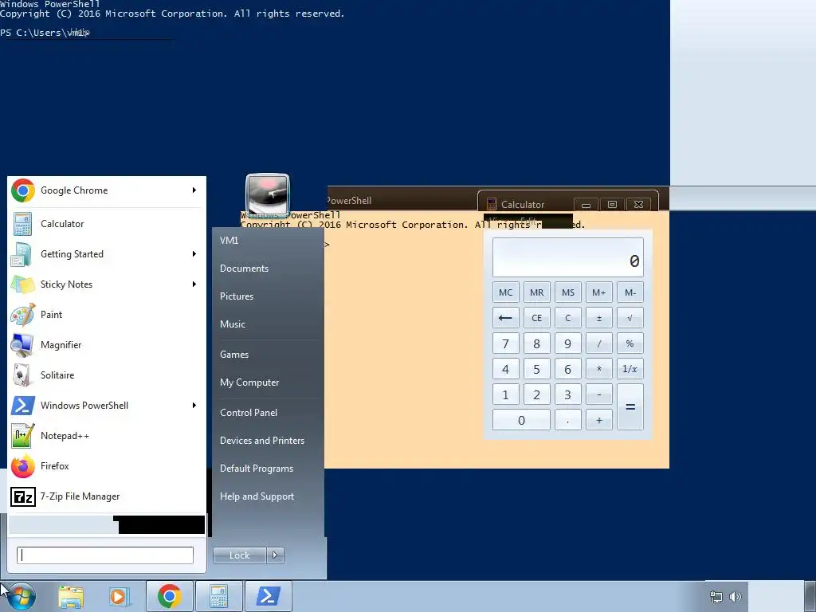
Task: Switch to PowerShell taskbar button
Action: click(x=268, y=596)
